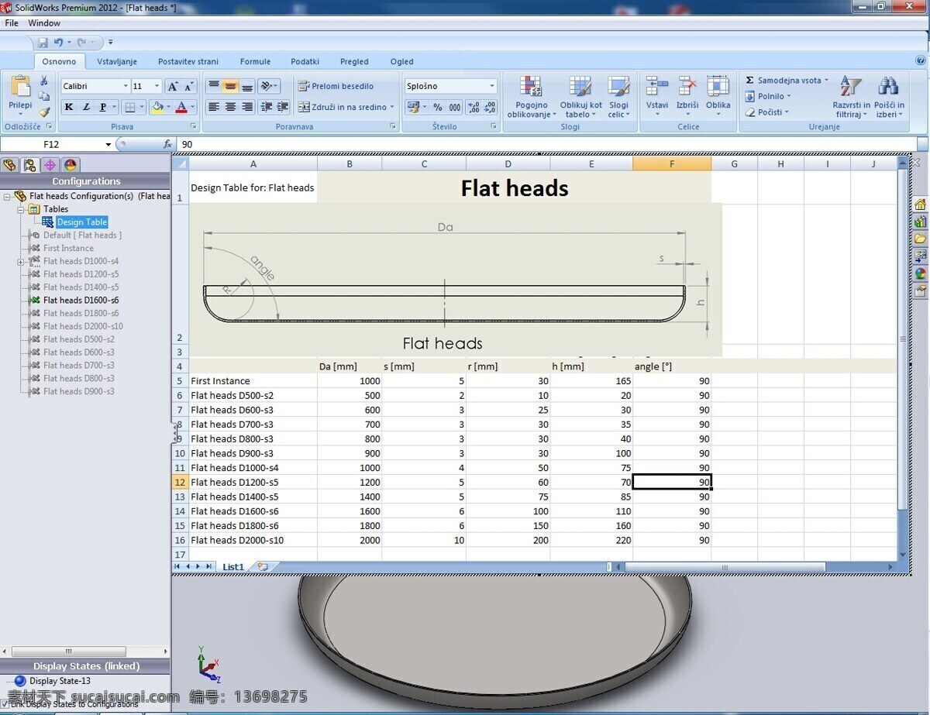Click the formula bar containing 90
930x715 pixels.
546,144
